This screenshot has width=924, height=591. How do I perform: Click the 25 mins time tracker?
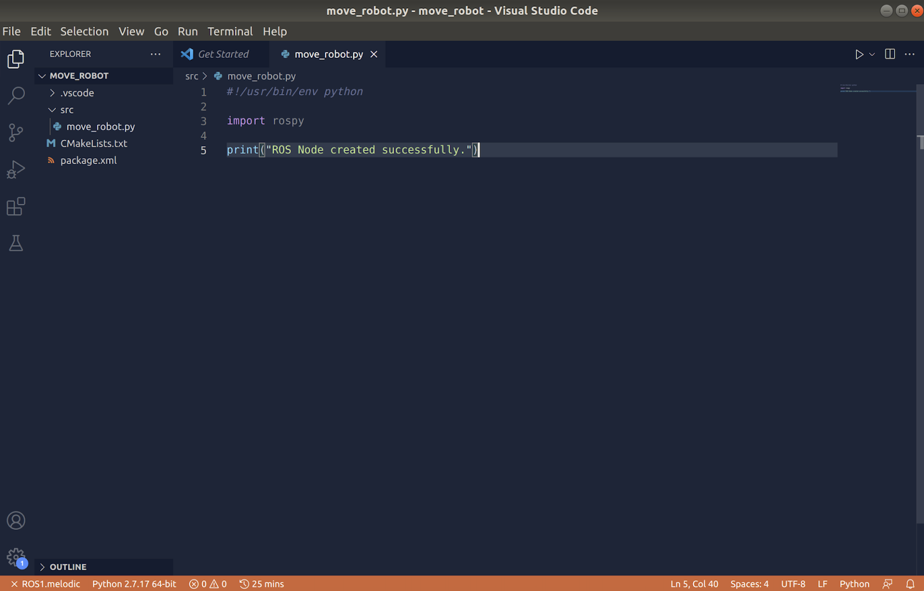[x=262, y=584]
